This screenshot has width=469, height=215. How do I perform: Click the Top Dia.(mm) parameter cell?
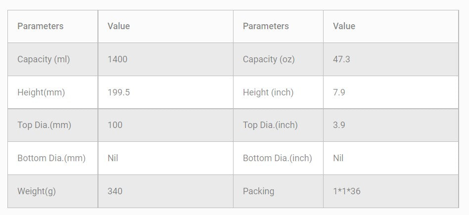click(x=44, y=125)
